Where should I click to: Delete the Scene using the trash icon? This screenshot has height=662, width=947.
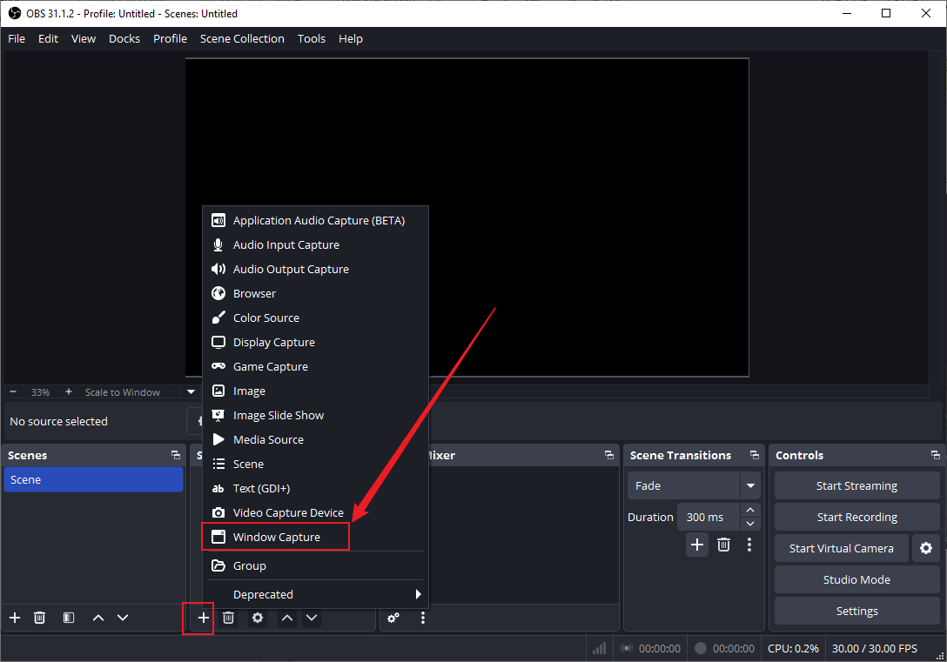pos(39,618)
